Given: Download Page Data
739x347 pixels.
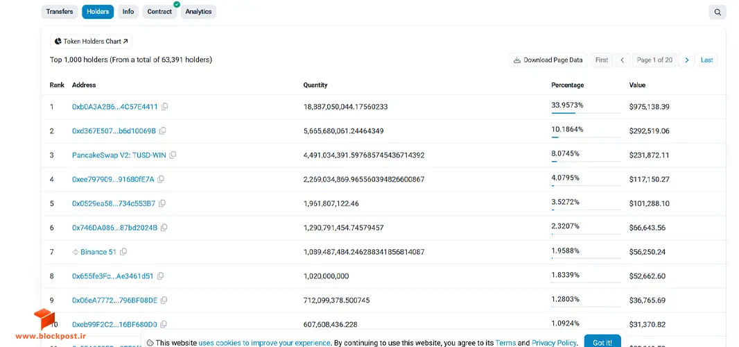Looking at the screenshot, I should tap(548, 60).
